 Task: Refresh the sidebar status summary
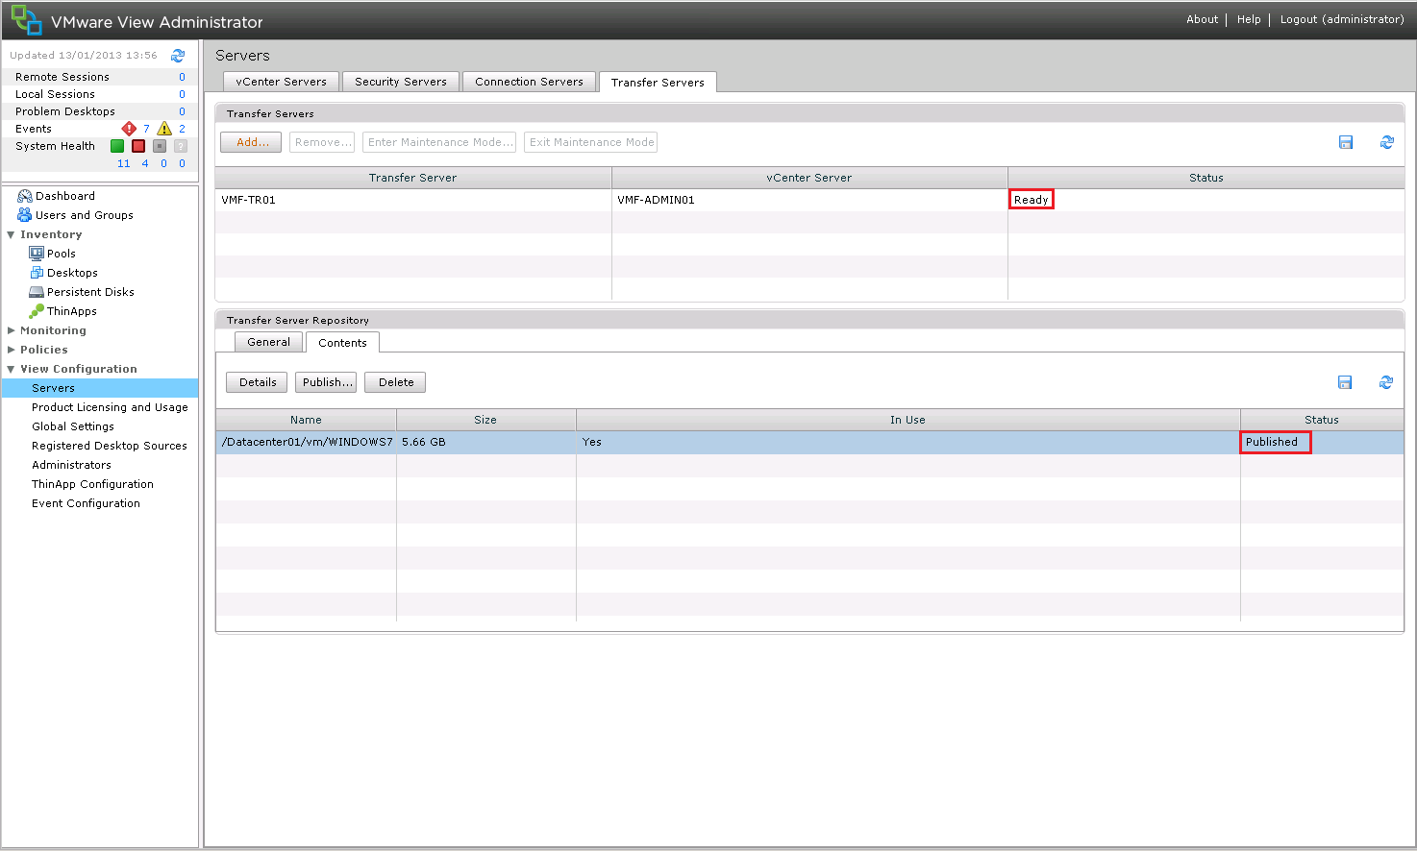178,56
